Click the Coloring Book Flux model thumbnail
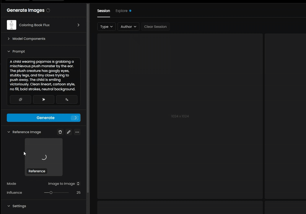The image size is (306, 214). (x=11, y=25)
